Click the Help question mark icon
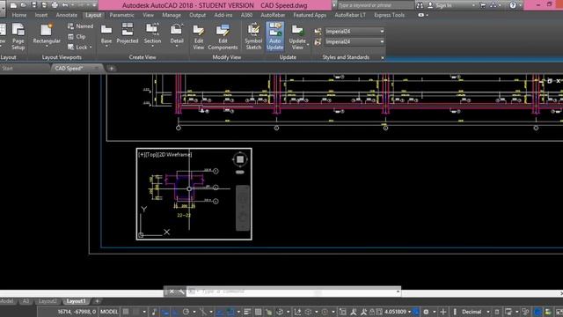Image resolution: width=563 pixels, height=317 pixels. click(x=513, y=5)
